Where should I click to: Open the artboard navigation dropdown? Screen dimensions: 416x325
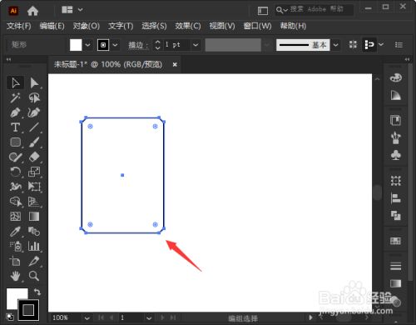[149, 318]
